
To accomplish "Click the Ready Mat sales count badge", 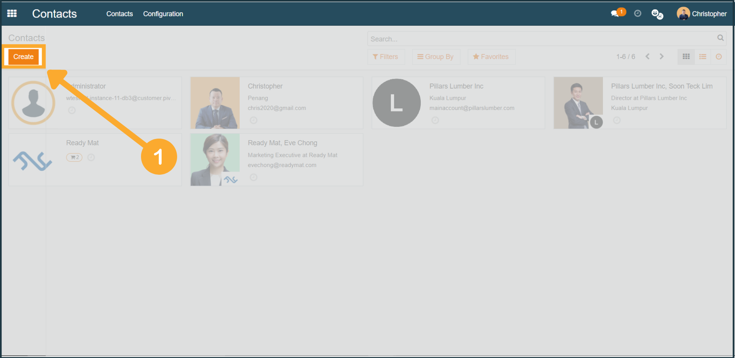I will point(74,157).
